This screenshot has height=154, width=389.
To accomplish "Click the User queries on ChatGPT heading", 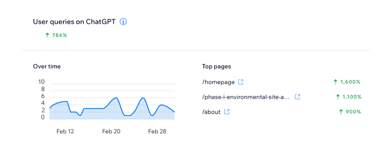I will tap(74, 22).
